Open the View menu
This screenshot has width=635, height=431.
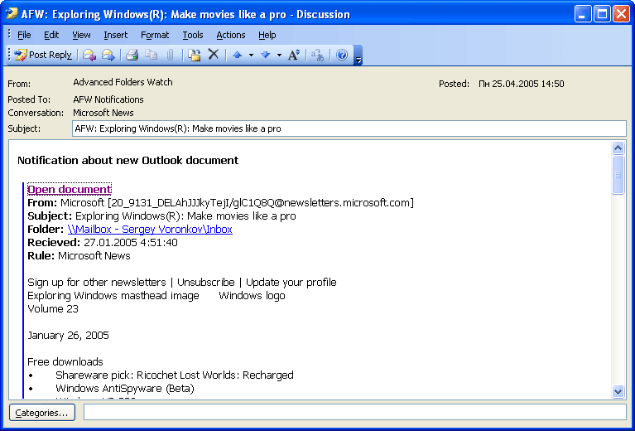[x=81, y=36]
